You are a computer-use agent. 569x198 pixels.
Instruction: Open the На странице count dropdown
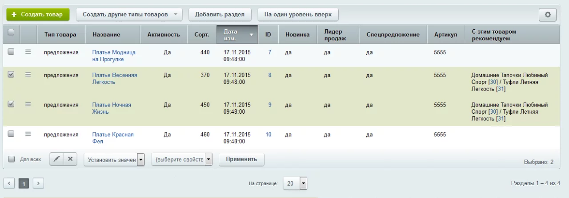click(x=296, y=183)
